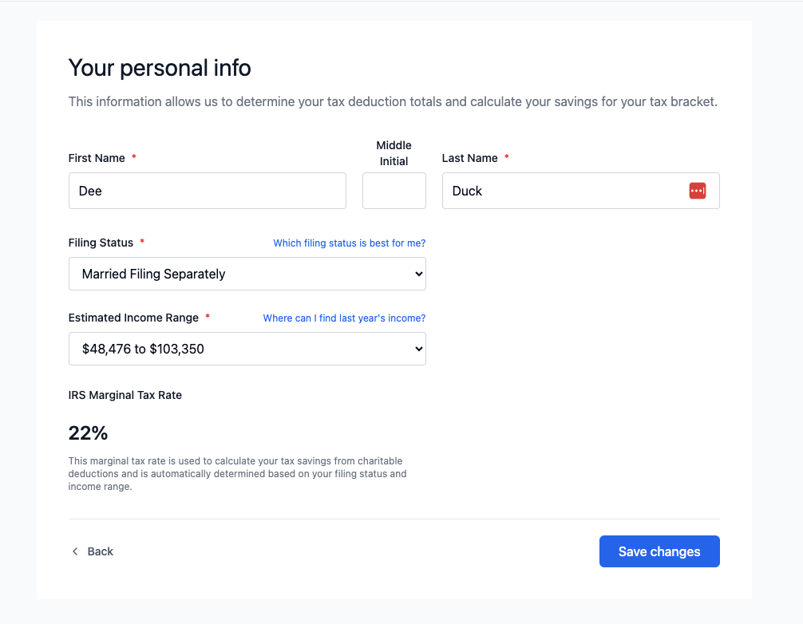Click the arrow on the $48,476 to $103,350 select
The image size is (803, 624).
pos(418,349)
